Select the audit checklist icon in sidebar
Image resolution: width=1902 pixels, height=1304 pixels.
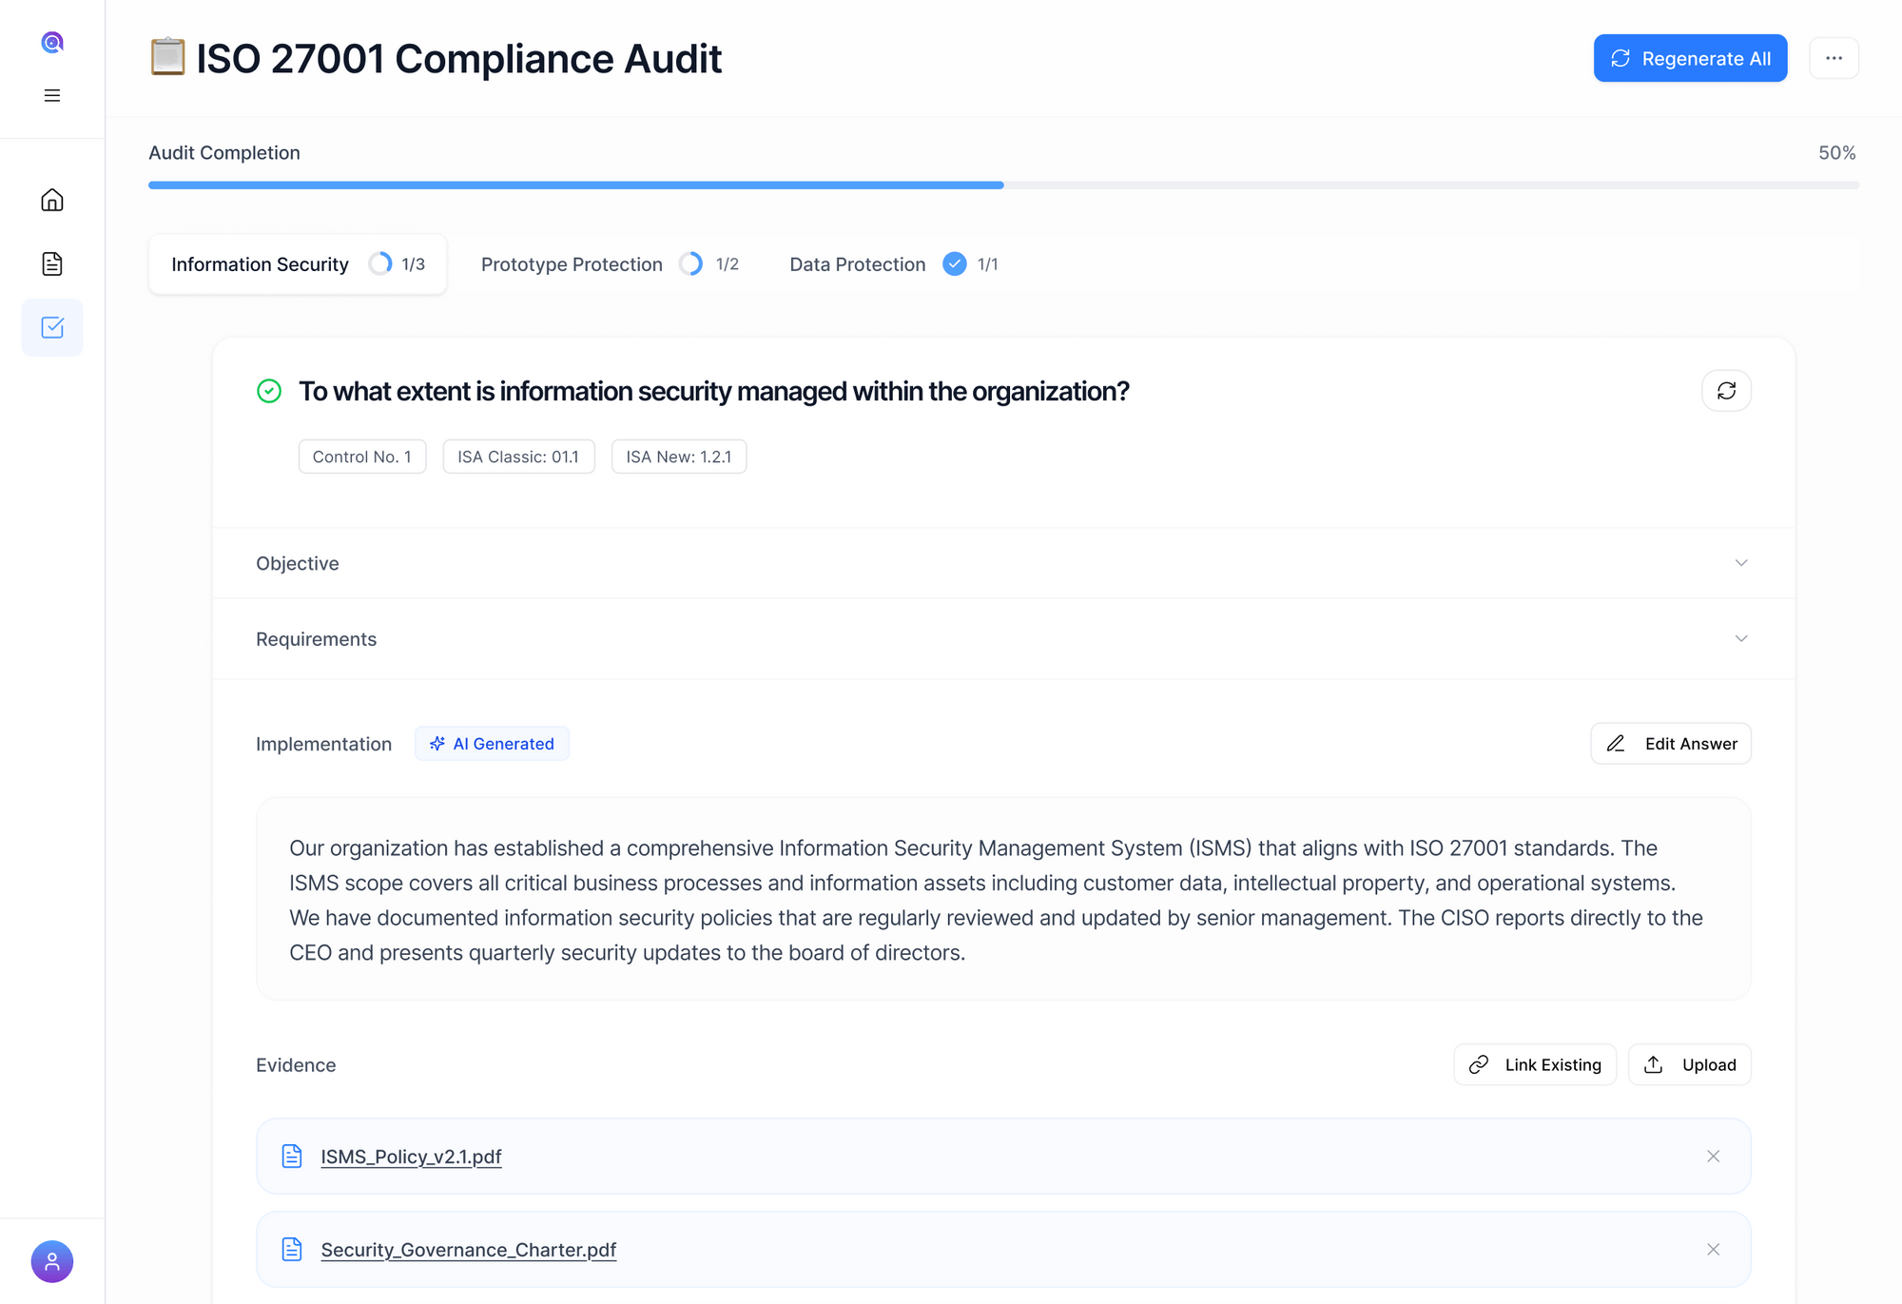click(52, 326)
